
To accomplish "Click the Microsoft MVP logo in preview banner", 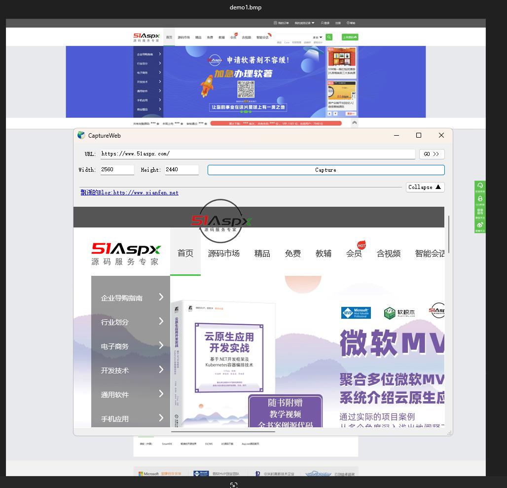I will [x=356, y=313].
